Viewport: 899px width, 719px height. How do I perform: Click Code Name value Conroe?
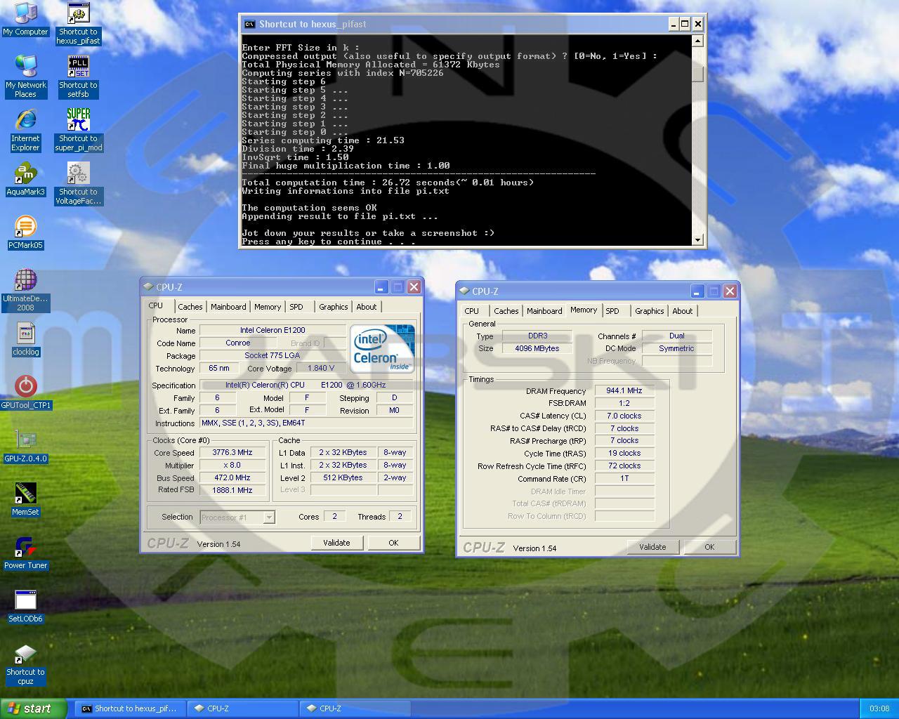238,343
